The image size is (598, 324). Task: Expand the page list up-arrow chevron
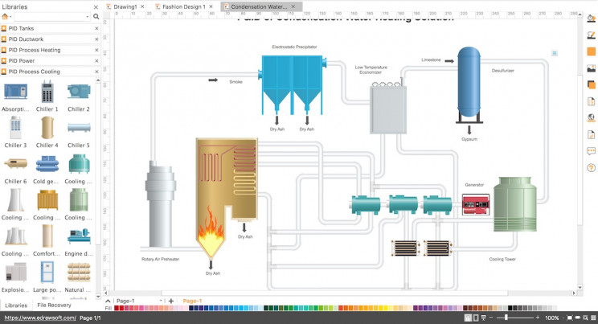(x=108, y=301)
